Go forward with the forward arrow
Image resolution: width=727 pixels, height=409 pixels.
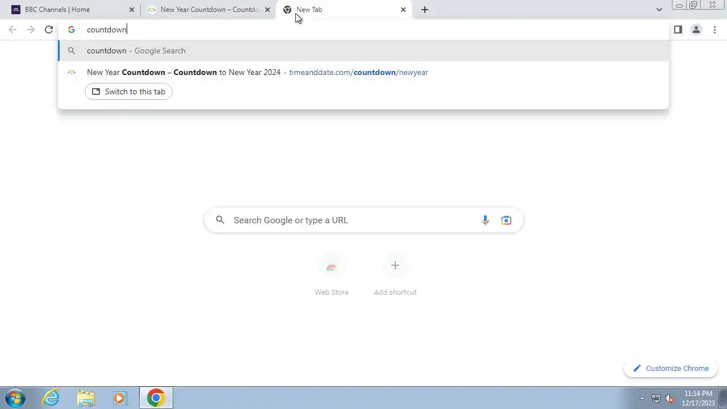click(31, 30)
